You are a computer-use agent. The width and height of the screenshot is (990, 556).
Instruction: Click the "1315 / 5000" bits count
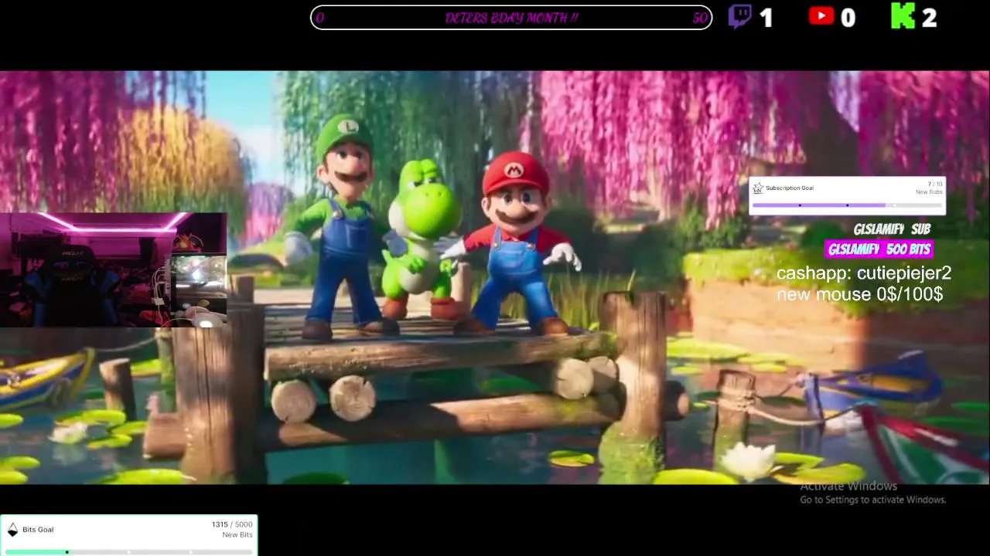pos(232,525)
